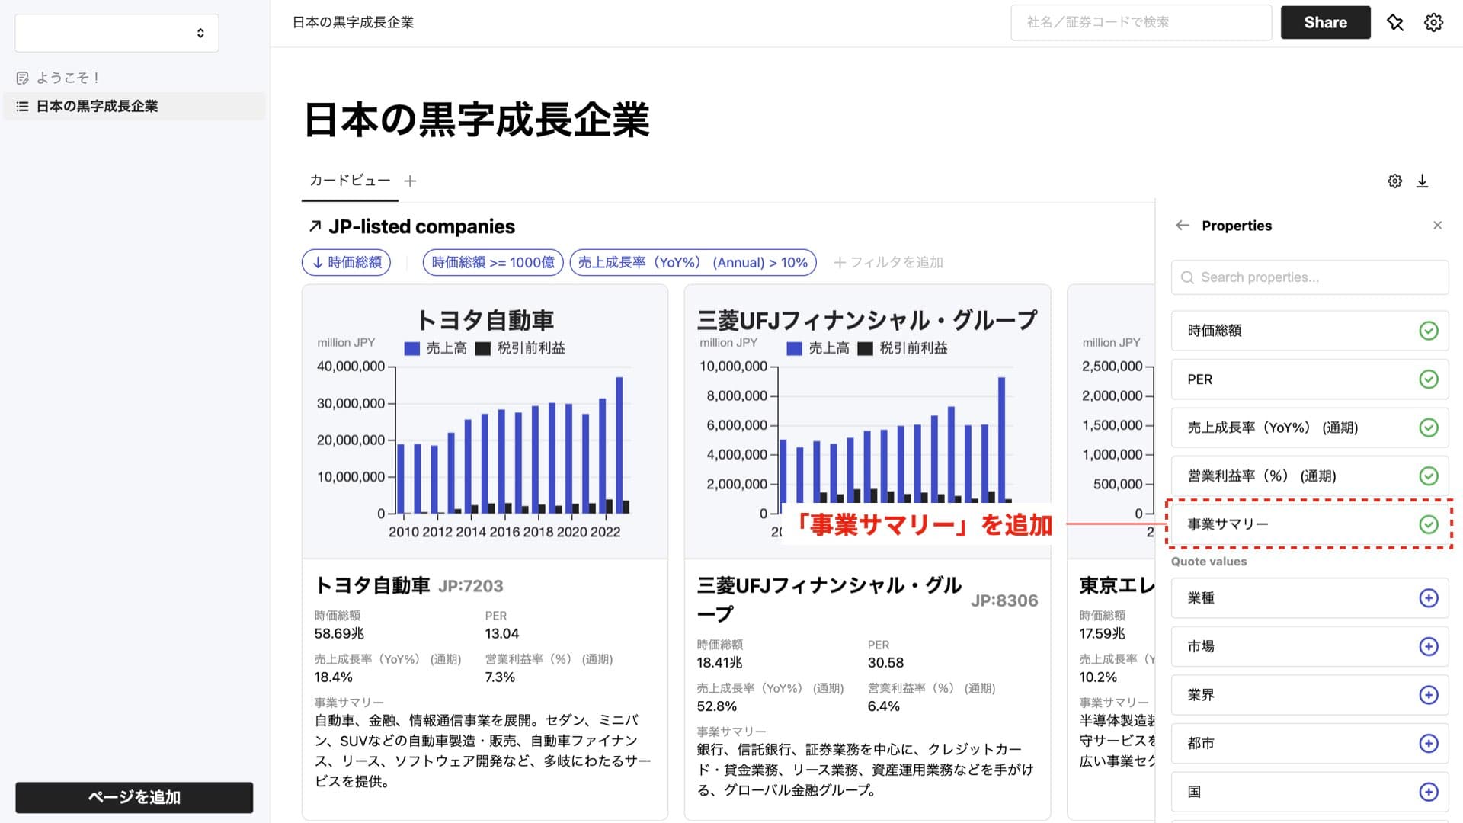Click the 17.59兆 market cap value
The width and height of the screenshot is (1463, 823).
click(x=1102, y=634)
